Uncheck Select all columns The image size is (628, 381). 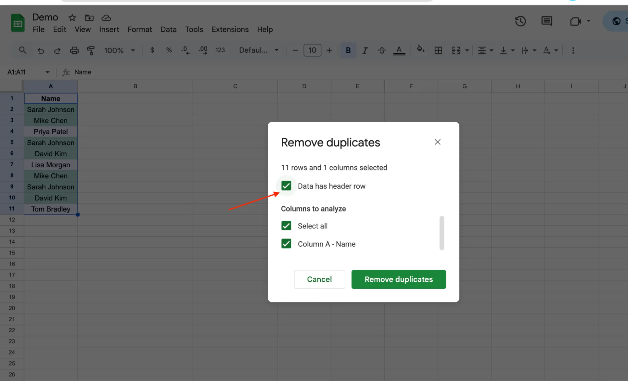point(286,226)
